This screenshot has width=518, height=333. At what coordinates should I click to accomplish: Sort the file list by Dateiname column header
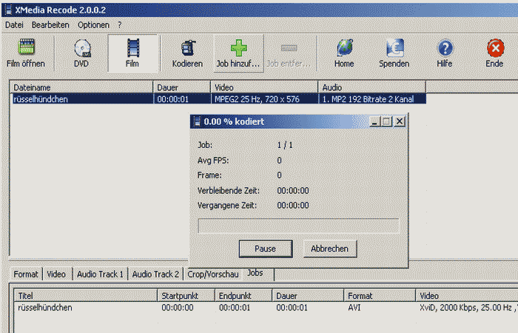[81, 87]
